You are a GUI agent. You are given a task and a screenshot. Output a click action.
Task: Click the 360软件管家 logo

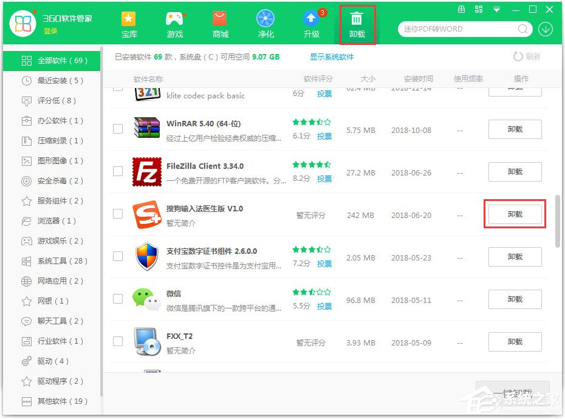point(22,22)
